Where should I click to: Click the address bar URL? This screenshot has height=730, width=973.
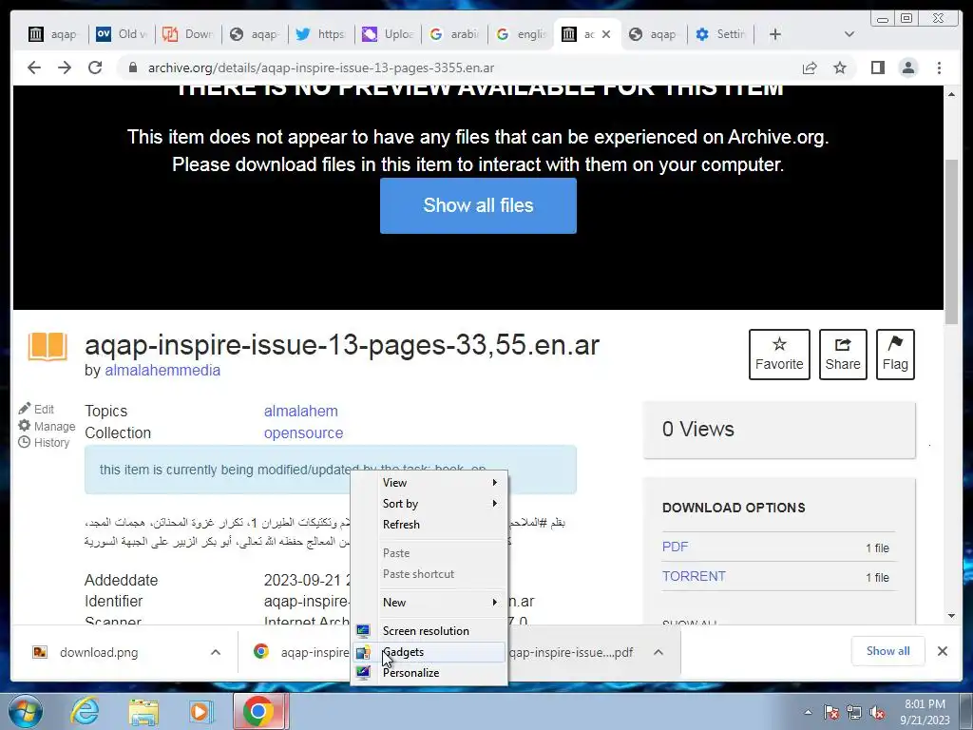click(x=321, y=67)
